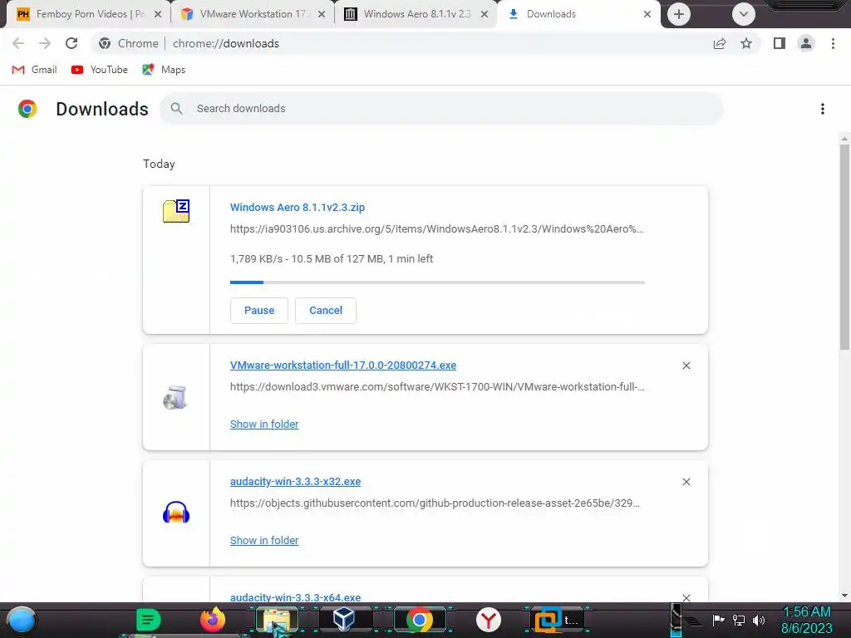Open the taskbar clock showing 1:56 AM
The image size is (851, 638).
click(x=806, y=620)
